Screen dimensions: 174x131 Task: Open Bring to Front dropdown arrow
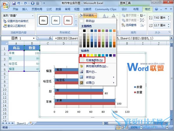(x=138, y=15)
